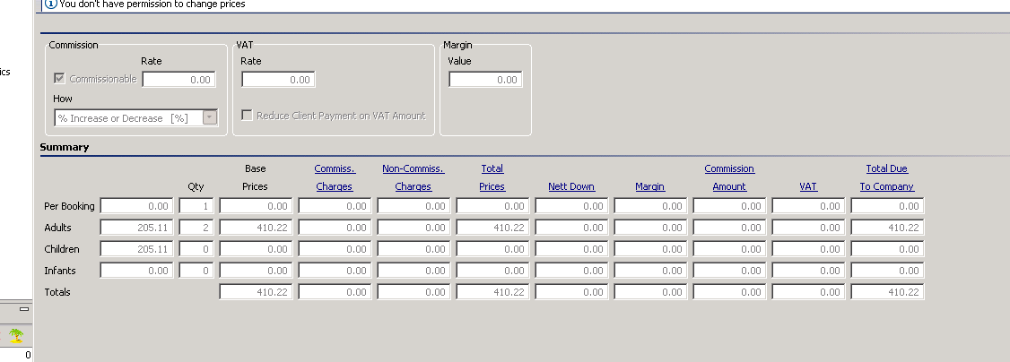Click Per Booking Total Due field
Viewport: 1010px width, 362px height.
tap(888, 206)
